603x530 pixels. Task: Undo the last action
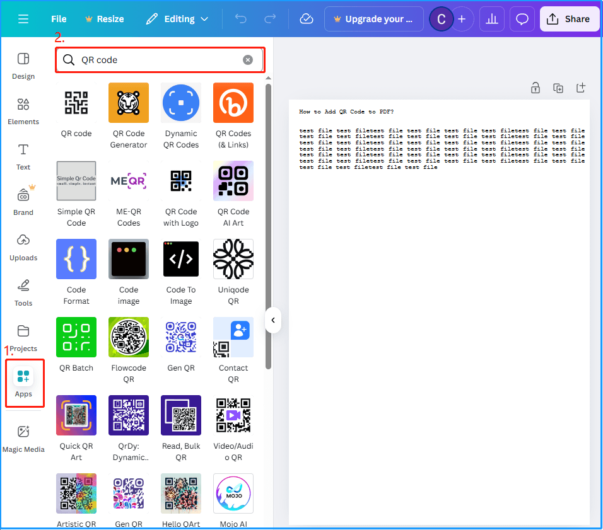241,18
